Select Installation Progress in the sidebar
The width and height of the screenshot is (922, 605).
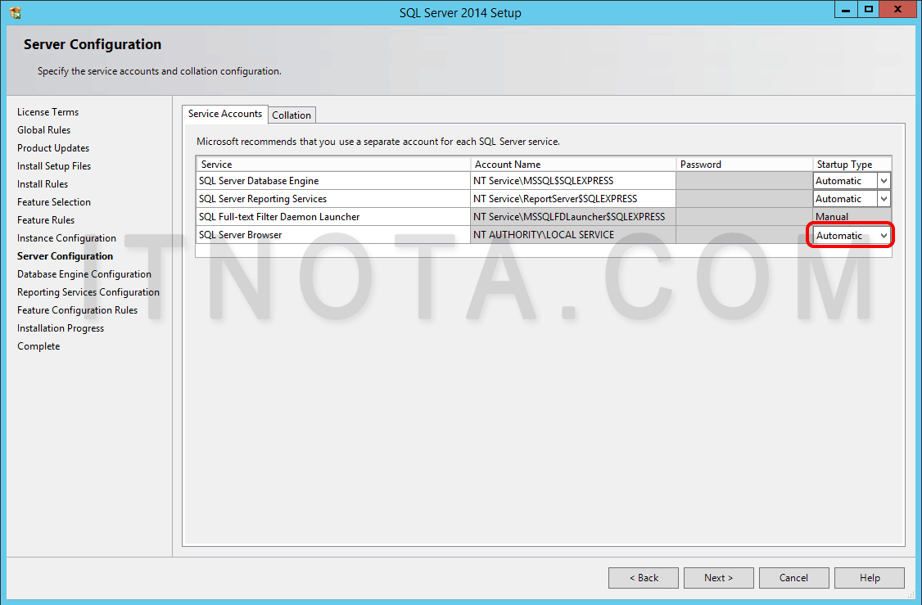(x=60, y=327)
